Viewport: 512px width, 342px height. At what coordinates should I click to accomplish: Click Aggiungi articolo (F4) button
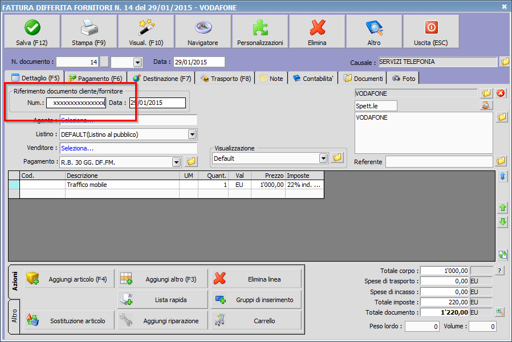(x=69, y=279)
